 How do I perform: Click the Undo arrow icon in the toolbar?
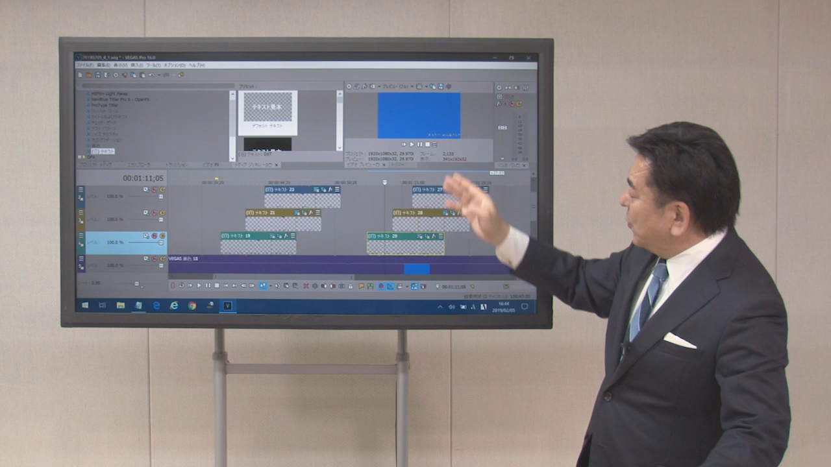(x=151, y=75)
